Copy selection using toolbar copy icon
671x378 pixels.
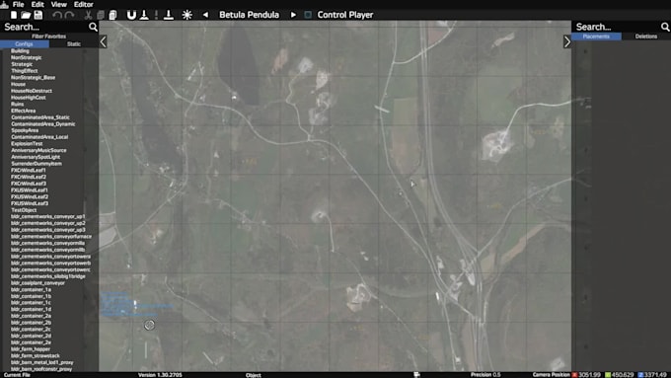click(101, 15)
